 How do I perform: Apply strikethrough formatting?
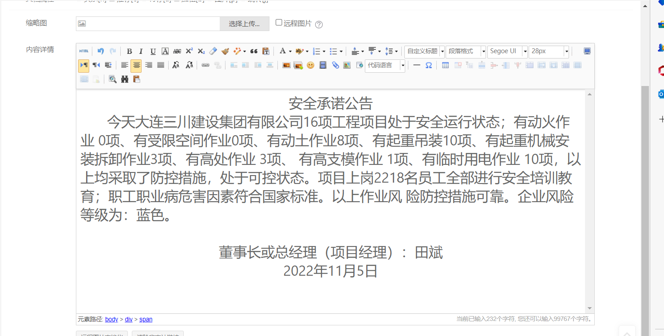[177, 51]
